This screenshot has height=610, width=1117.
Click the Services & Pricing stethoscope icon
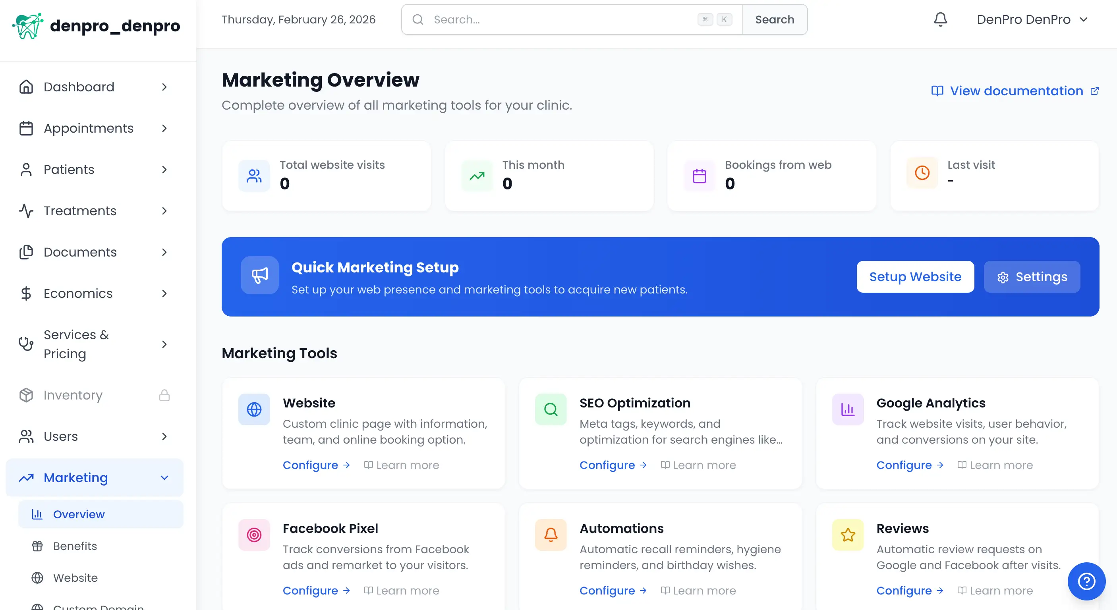26,344
